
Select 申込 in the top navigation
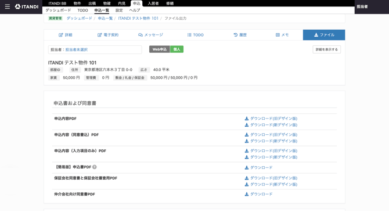click(x=136, y=3)
